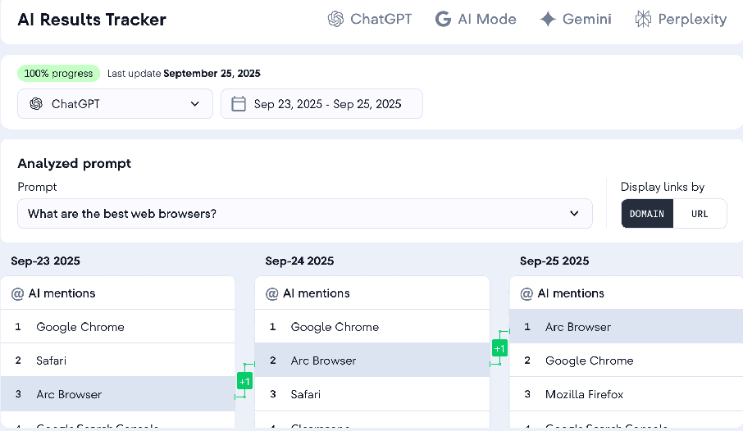Click Arc Browser in Sep-23 list

tap(117, 394)
